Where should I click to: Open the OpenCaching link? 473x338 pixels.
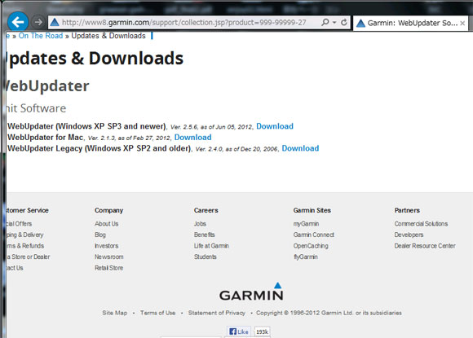coord(311,246)
